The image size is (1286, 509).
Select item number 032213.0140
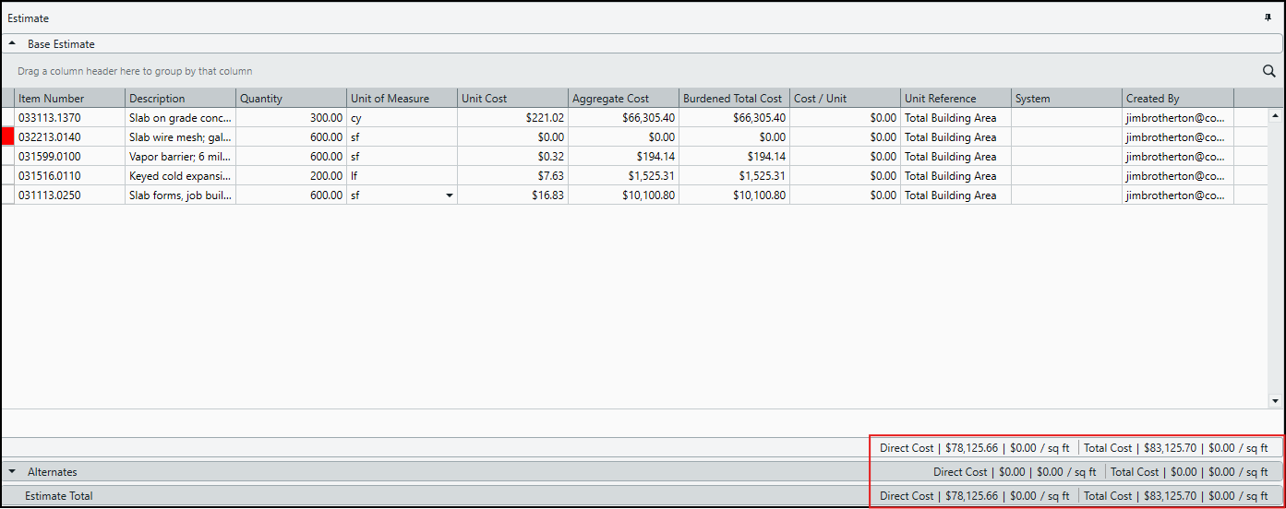point(69,137)
